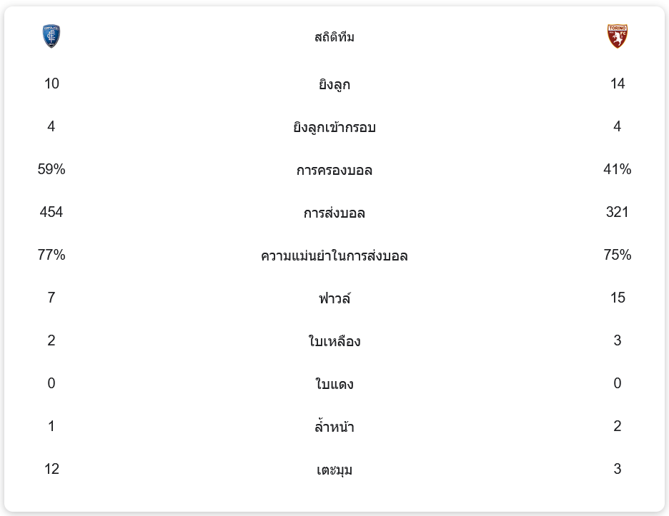Click the การส่งบอล passes label
The width and height of the screenshot is (669, 516).
(x=334, y=213)
